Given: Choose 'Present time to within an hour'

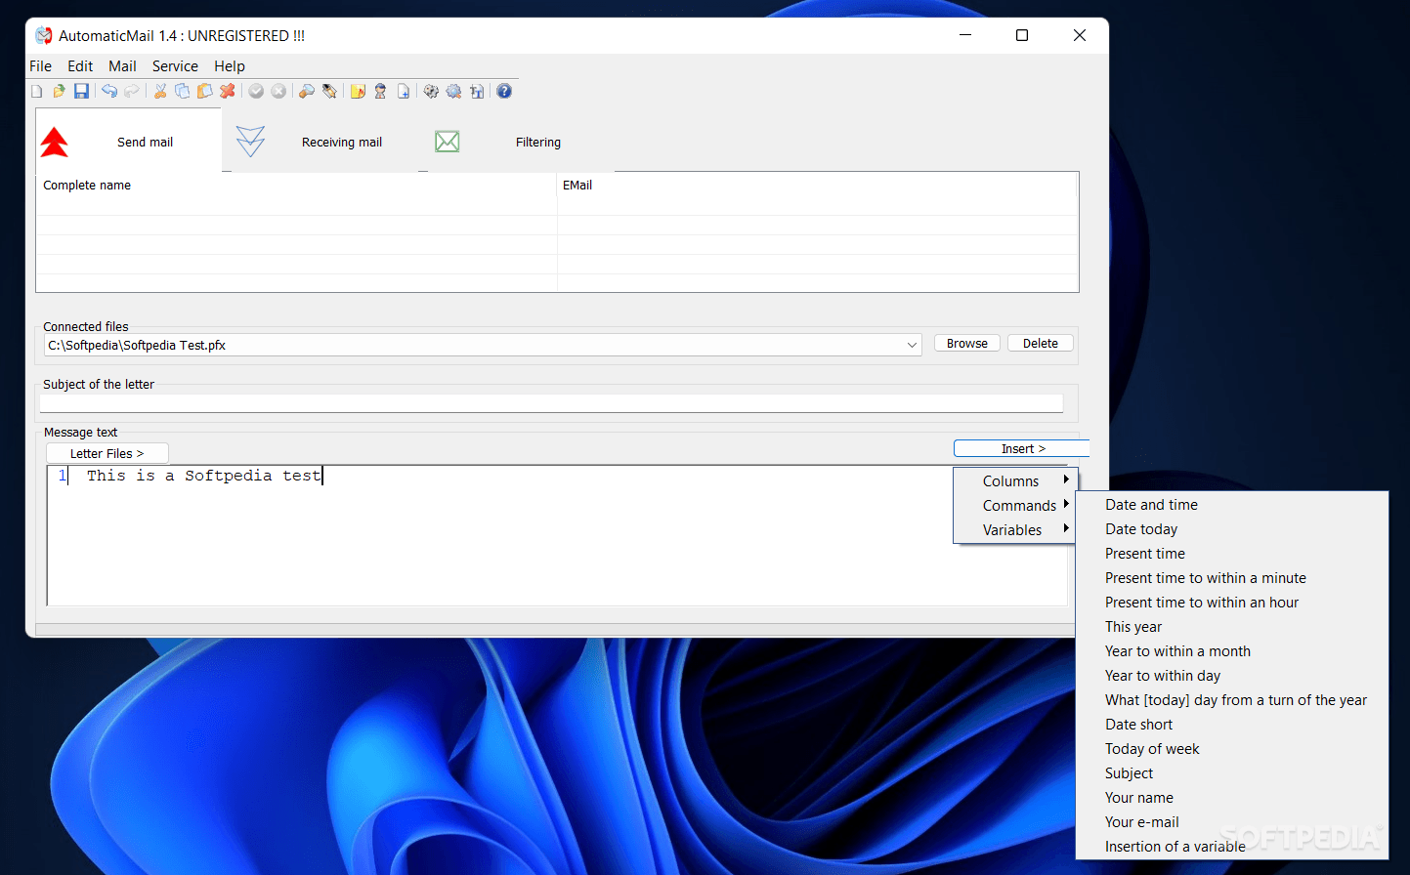Looking at the screenshot, I should [x=1232, y=603].
